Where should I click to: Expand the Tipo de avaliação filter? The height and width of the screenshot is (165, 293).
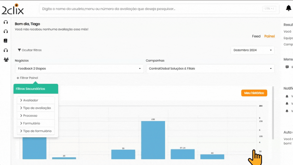[x=36, y=108]
